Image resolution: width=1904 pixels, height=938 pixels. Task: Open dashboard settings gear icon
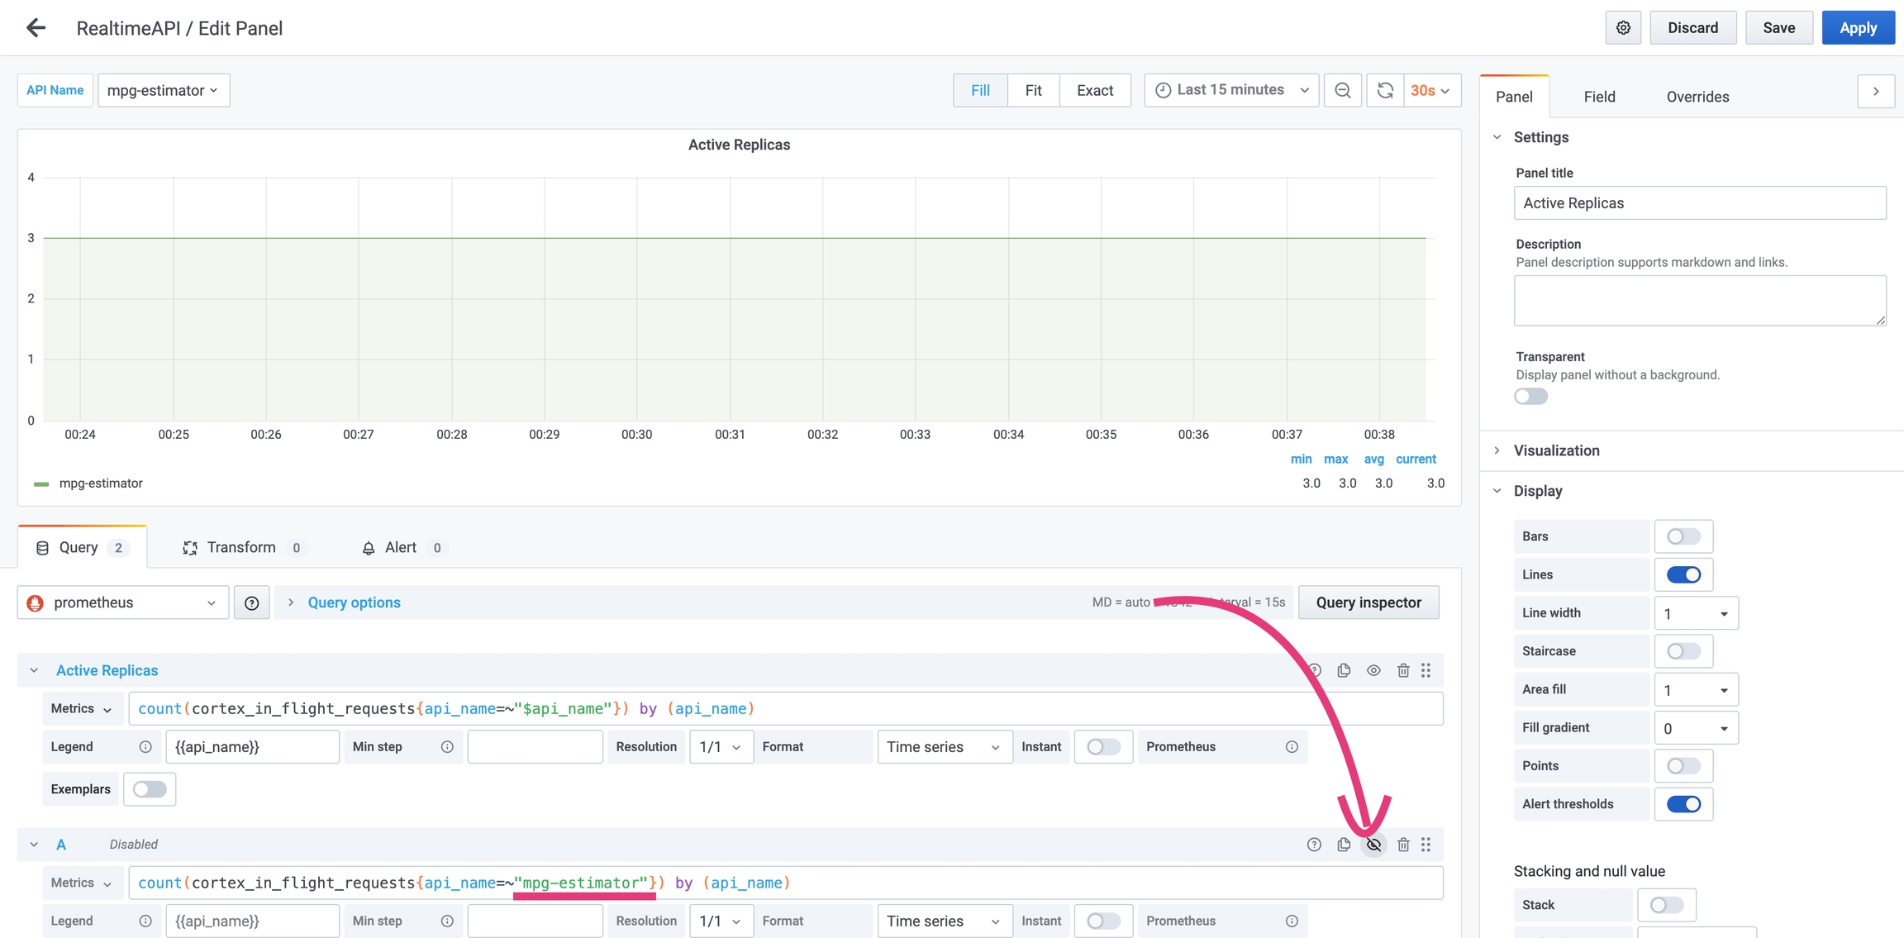(1623, 27)
